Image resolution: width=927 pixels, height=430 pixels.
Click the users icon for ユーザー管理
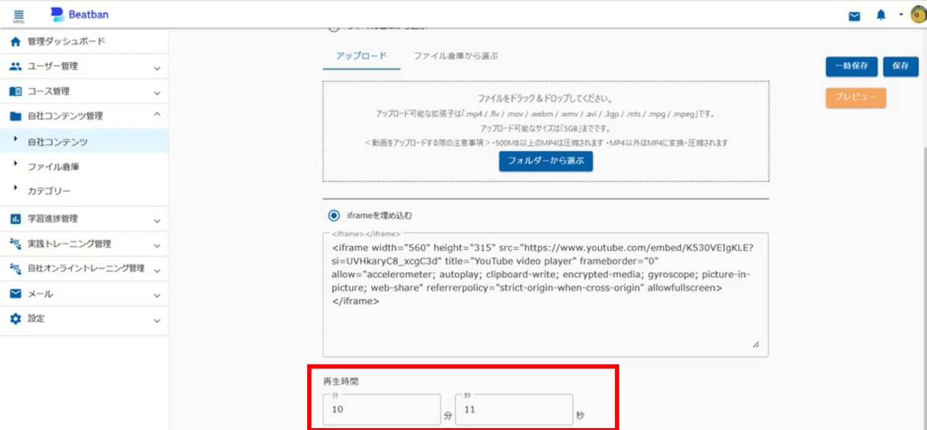16,66
